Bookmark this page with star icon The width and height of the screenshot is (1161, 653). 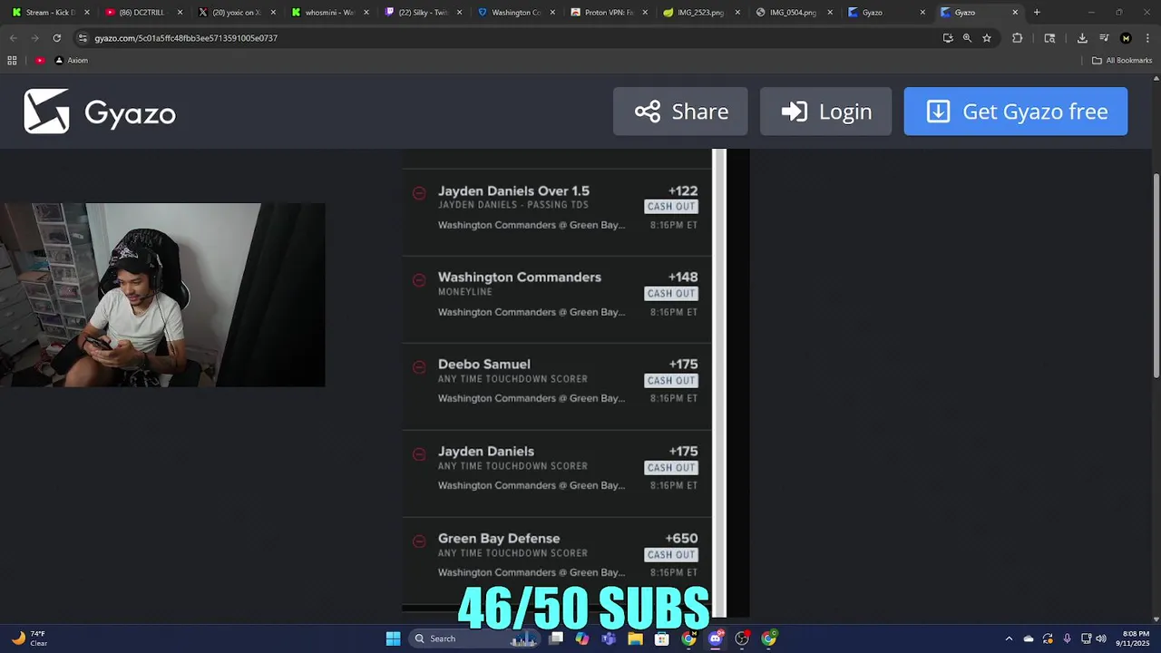click(987, 38)
